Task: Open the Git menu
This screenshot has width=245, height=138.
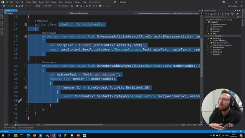Action: (x=22, y=2)
